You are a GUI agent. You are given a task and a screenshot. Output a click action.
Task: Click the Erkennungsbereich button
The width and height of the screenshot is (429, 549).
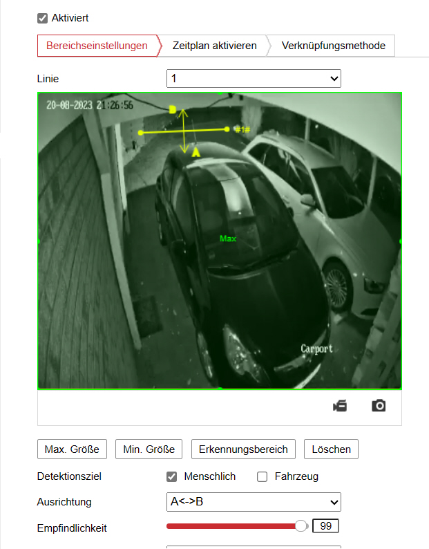point(243,449)
